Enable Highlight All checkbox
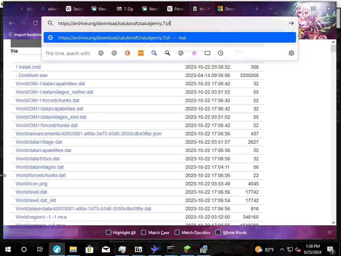 pyautogui.click(x=108, y=232)
